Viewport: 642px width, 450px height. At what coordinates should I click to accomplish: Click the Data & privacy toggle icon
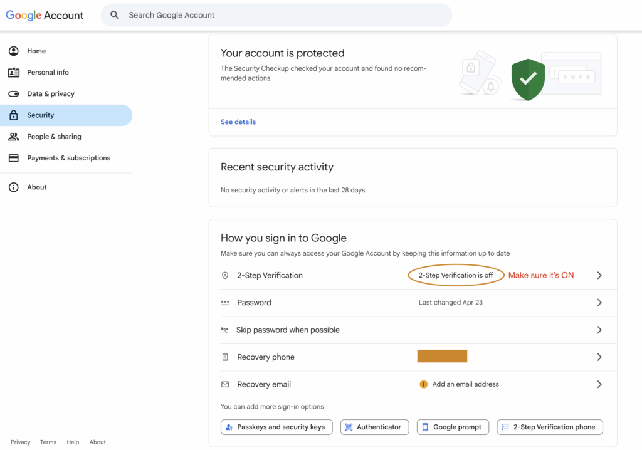(14, 94)
